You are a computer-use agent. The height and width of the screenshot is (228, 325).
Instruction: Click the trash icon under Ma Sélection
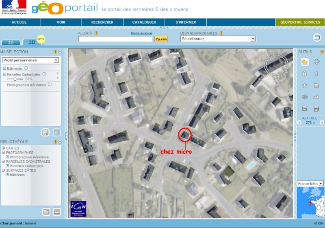coord(56,132)
